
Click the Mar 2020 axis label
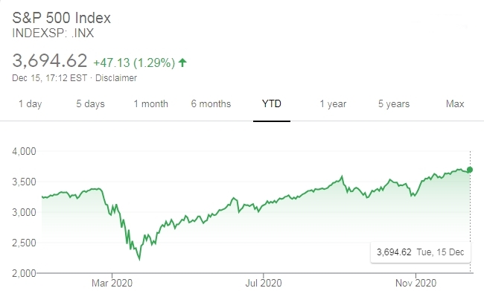point(112,283)
